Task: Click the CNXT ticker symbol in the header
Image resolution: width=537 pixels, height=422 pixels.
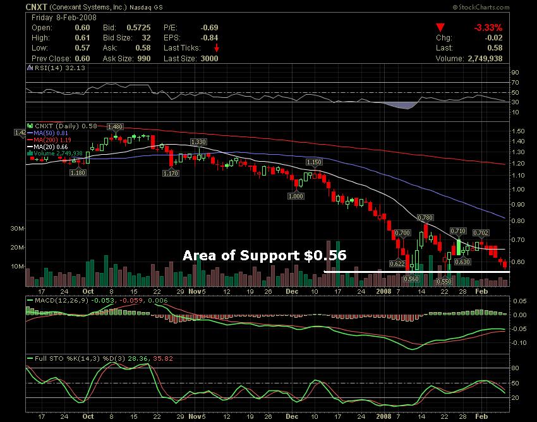Action: (x=36, y=7)
